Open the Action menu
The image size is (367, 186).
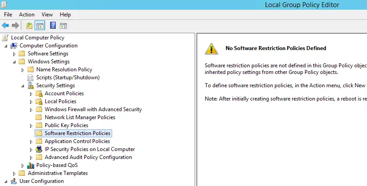coord(27,15)
